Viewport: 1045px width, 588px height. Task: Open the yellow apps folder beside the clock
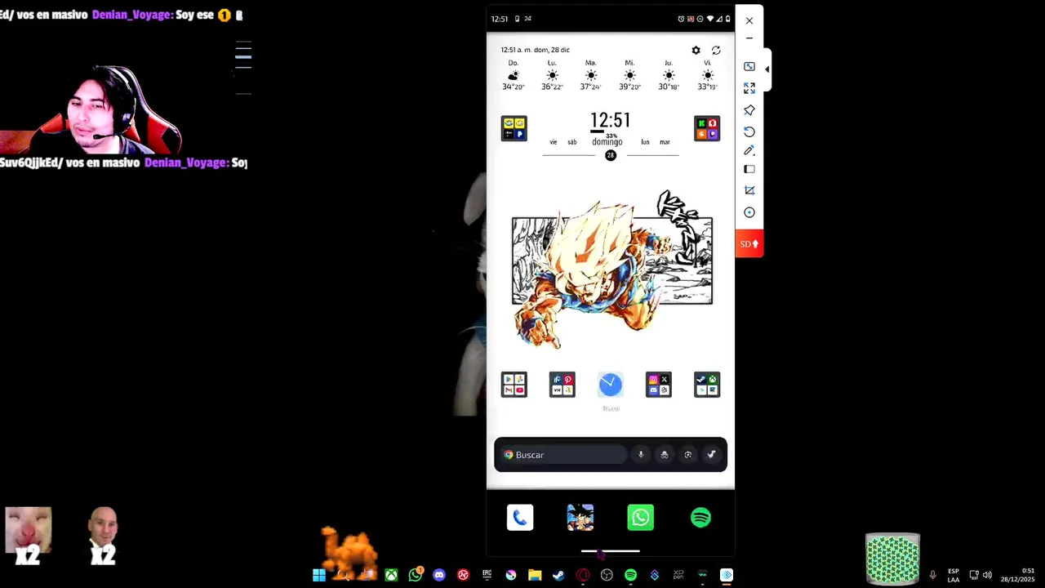coord(514,128)
